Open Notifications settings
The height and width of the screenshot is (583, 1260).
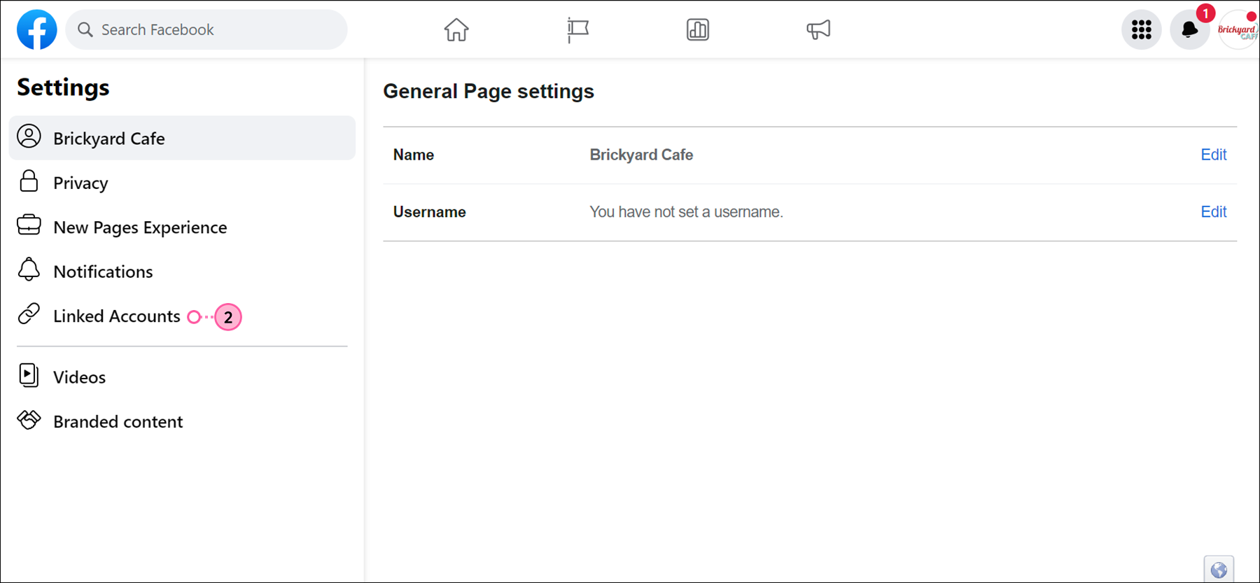point(182,272)
